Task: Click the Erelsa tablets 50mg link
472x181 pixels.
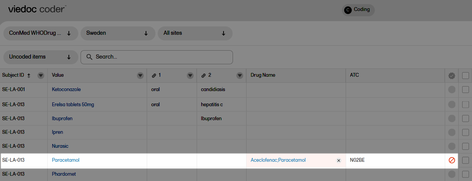Action: (x=73, y=104)
